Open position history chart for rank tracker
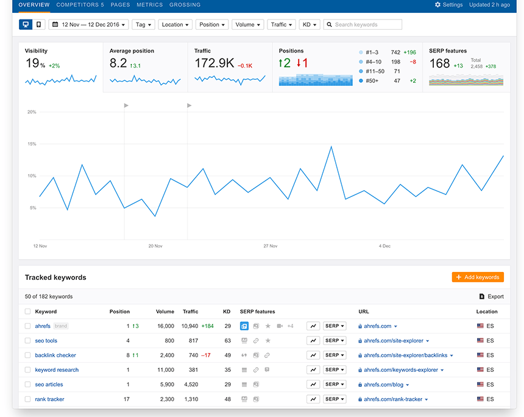This screenshot has width=524, height=417. coord(313,399)
